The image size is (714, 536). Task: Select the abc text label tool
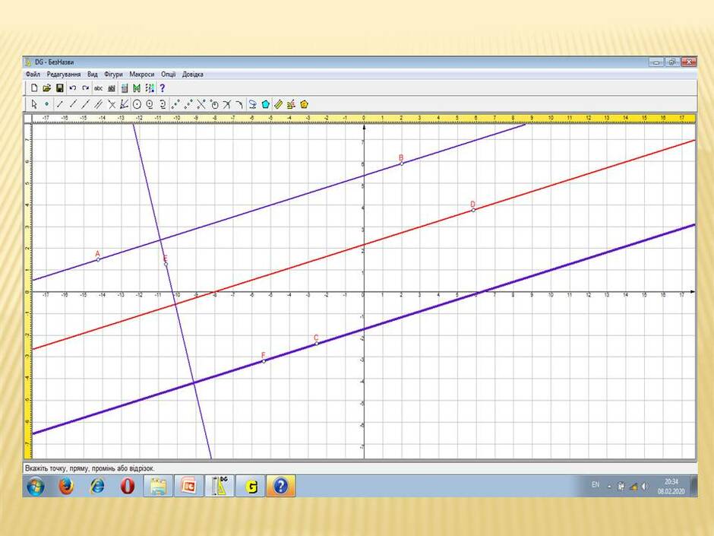(98, 88)
